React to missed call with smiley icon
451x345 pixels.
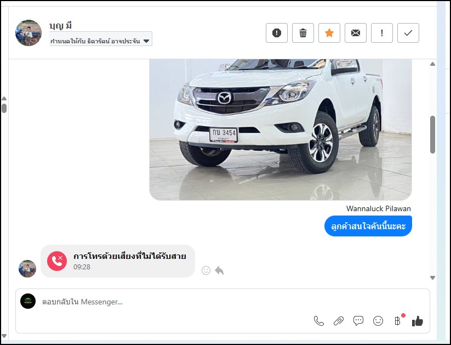[x=206, y=270]
